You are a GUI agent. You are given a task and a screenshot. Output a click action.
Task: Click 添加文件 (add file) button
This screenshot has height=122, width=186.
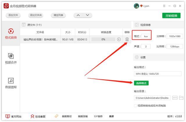(13, 15)
